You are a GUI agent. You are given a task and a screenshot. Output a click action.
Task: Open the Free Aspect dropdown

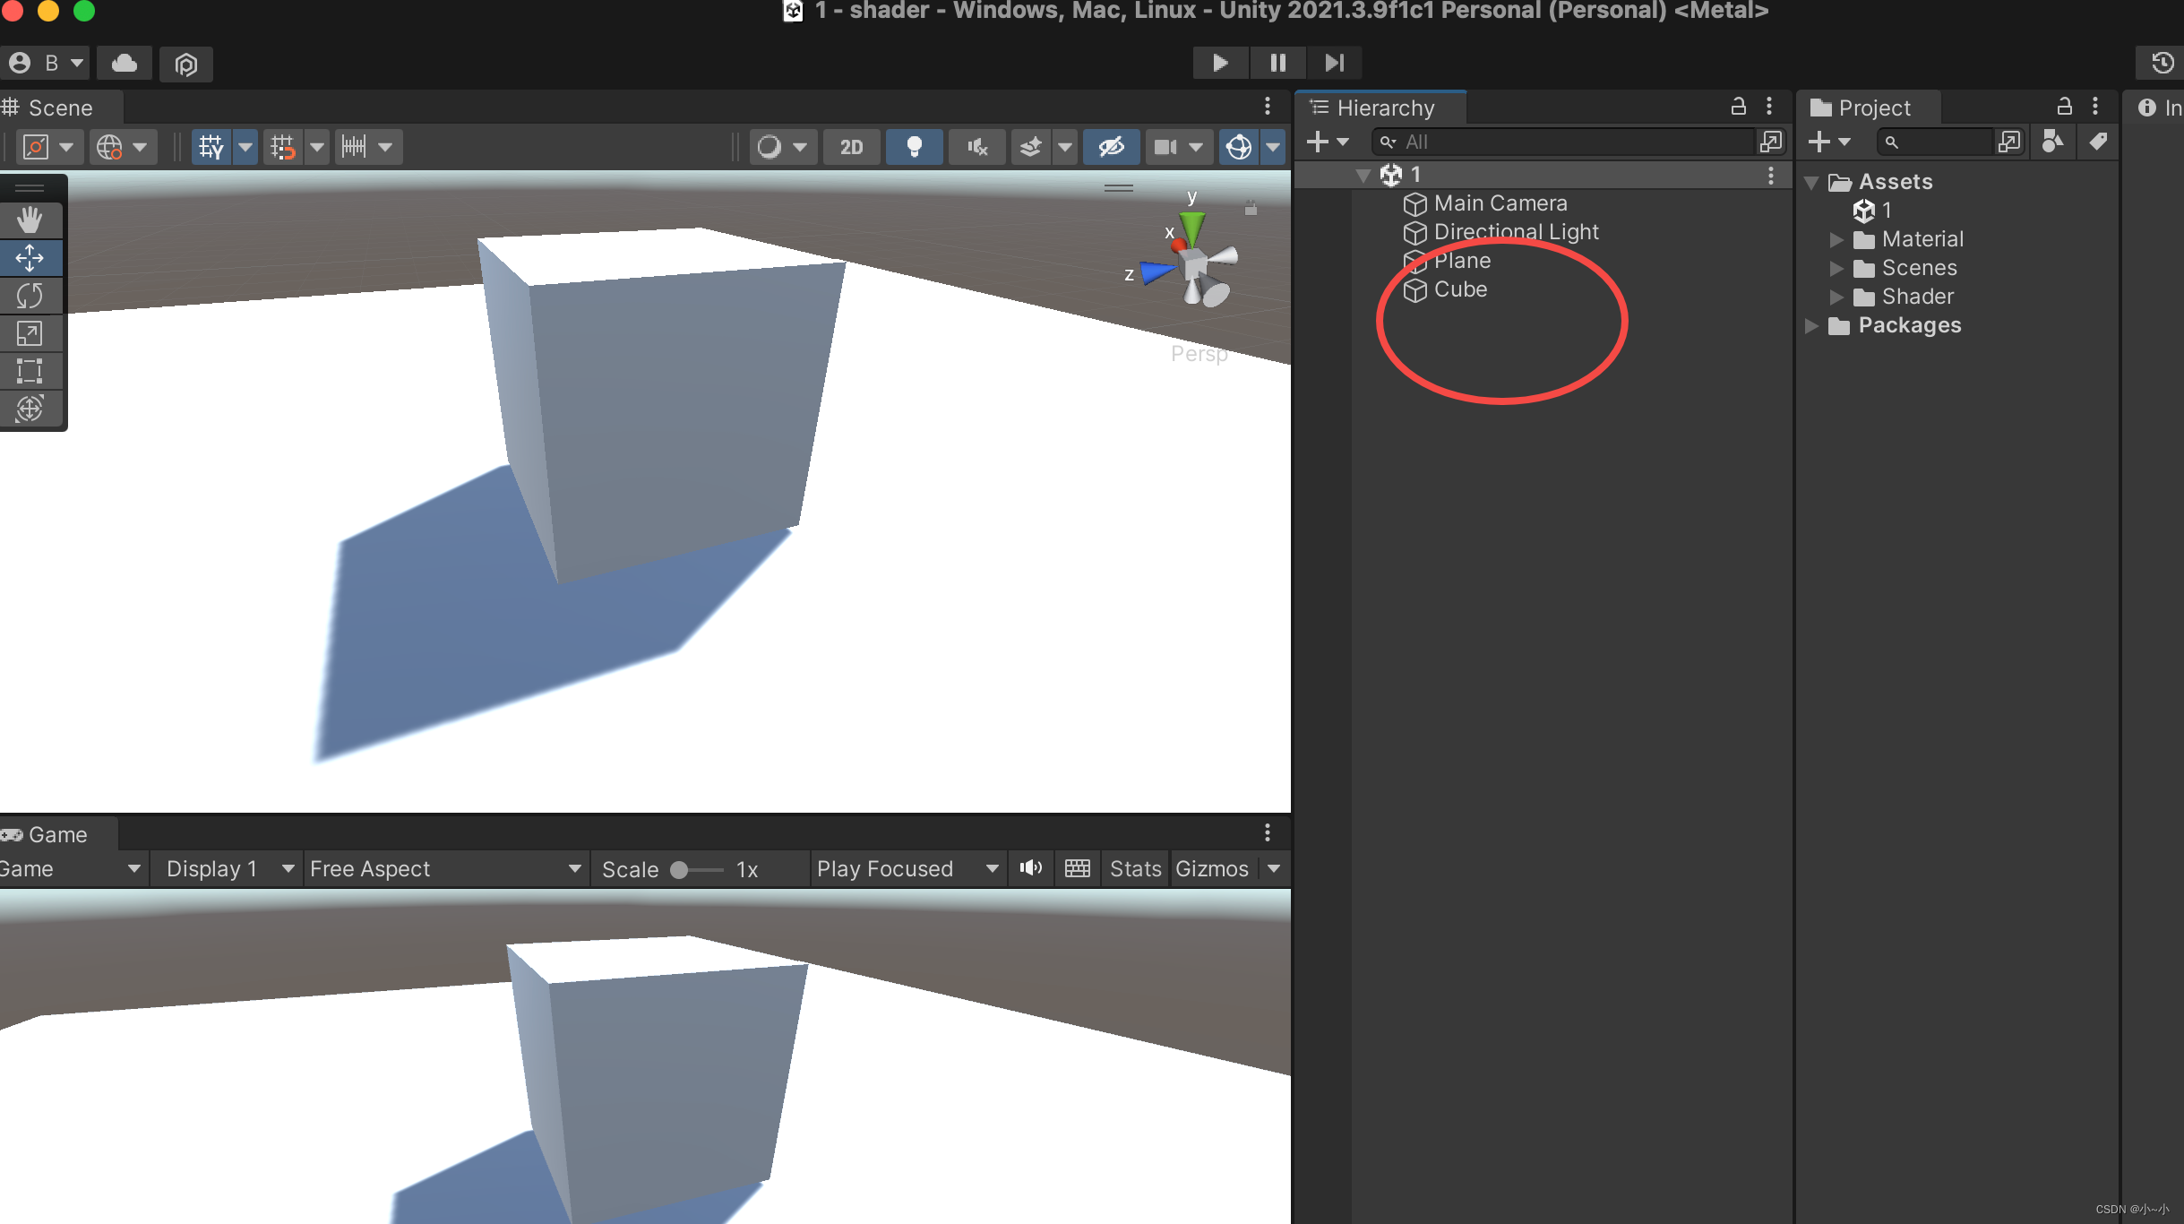tap(445, 868)
